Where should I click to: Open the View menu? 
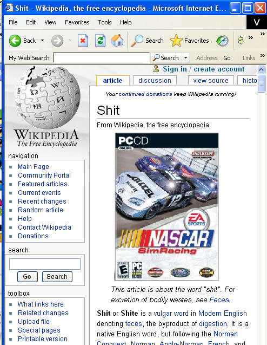point(50,22)
